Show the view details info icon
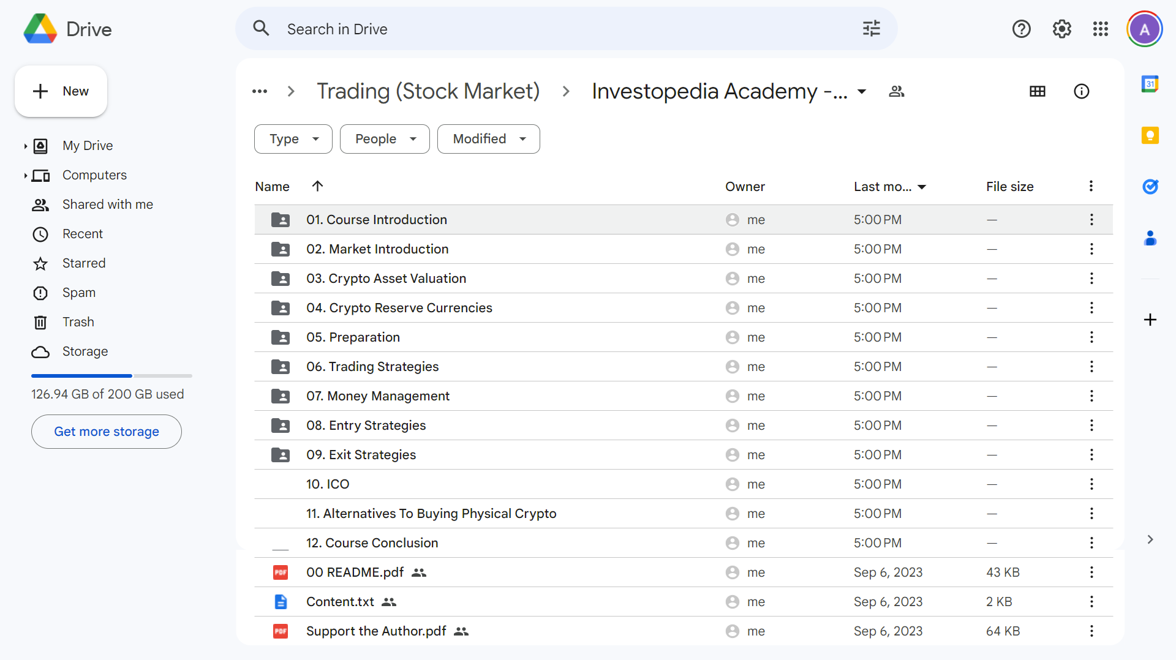 tap(1081, 91)
